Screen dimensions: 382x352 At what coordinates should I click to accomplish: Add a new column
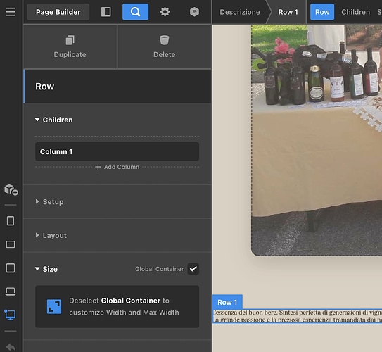[x=117, y=167]
